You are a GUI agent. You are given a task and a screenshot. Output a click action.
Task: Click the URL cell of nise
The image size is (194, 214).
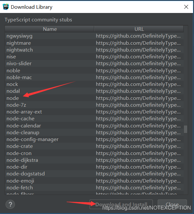click(x=138, y=57)
